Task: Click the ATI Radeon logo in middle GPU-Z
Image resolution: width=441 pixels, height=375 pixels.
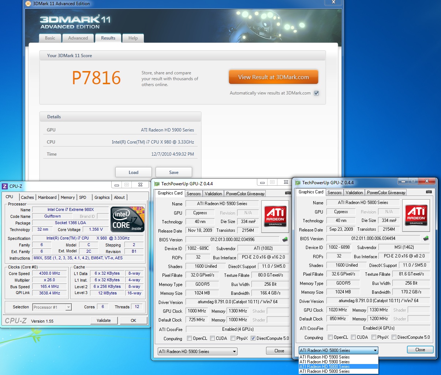Action: pyautogui.click(x=275, y=216)
